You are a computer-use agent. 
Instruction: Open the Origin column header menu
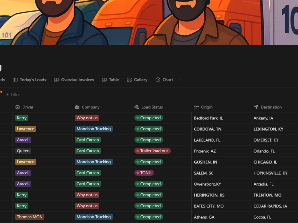[x=221, y=107]
